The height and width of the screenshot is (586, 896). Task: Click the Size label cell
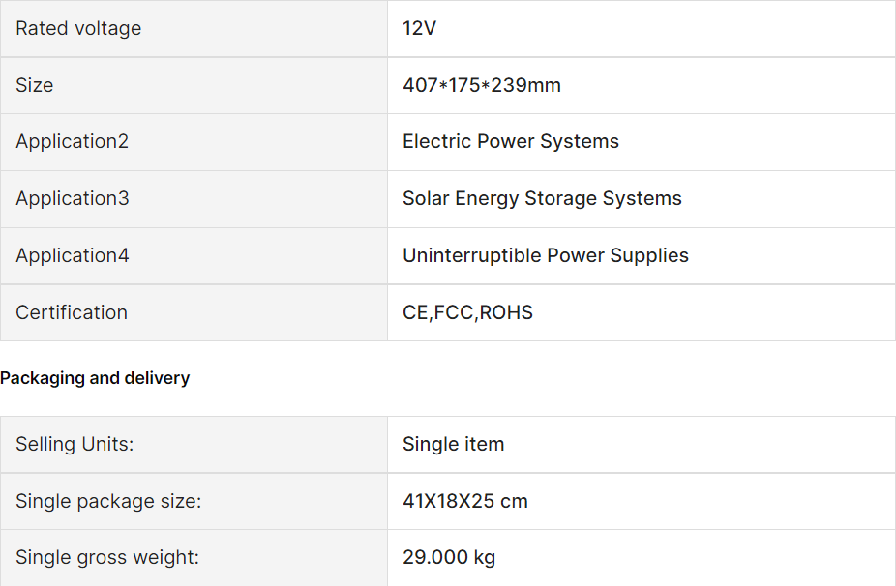pos(35,85)
